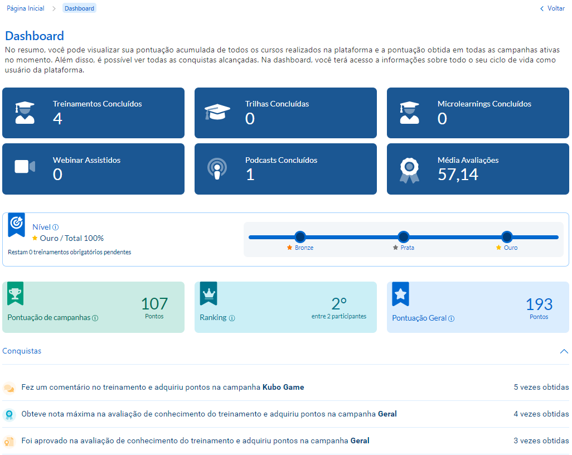
Task: Click the rosette icon in Média Avaliações
Action: click(409, 170)
